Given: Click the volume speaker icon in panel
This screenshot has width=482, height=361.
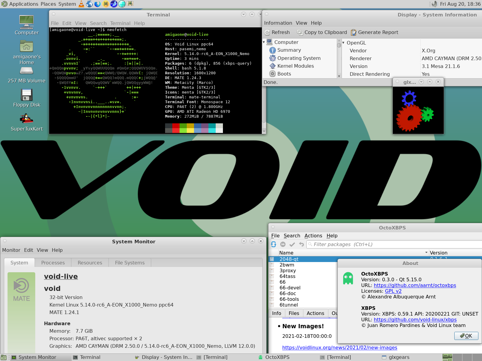Looking at the screenshot, I should [434, 4].
